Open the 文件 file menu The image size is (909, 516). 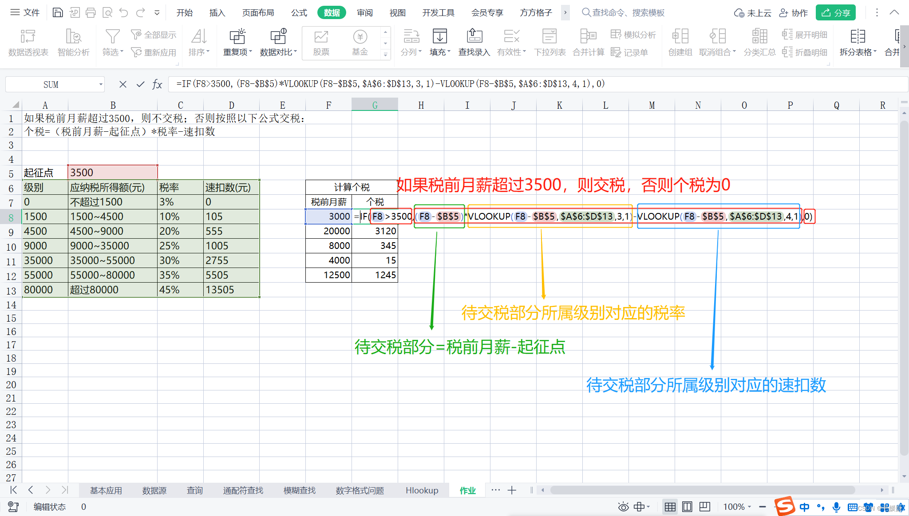pos(25,12)
